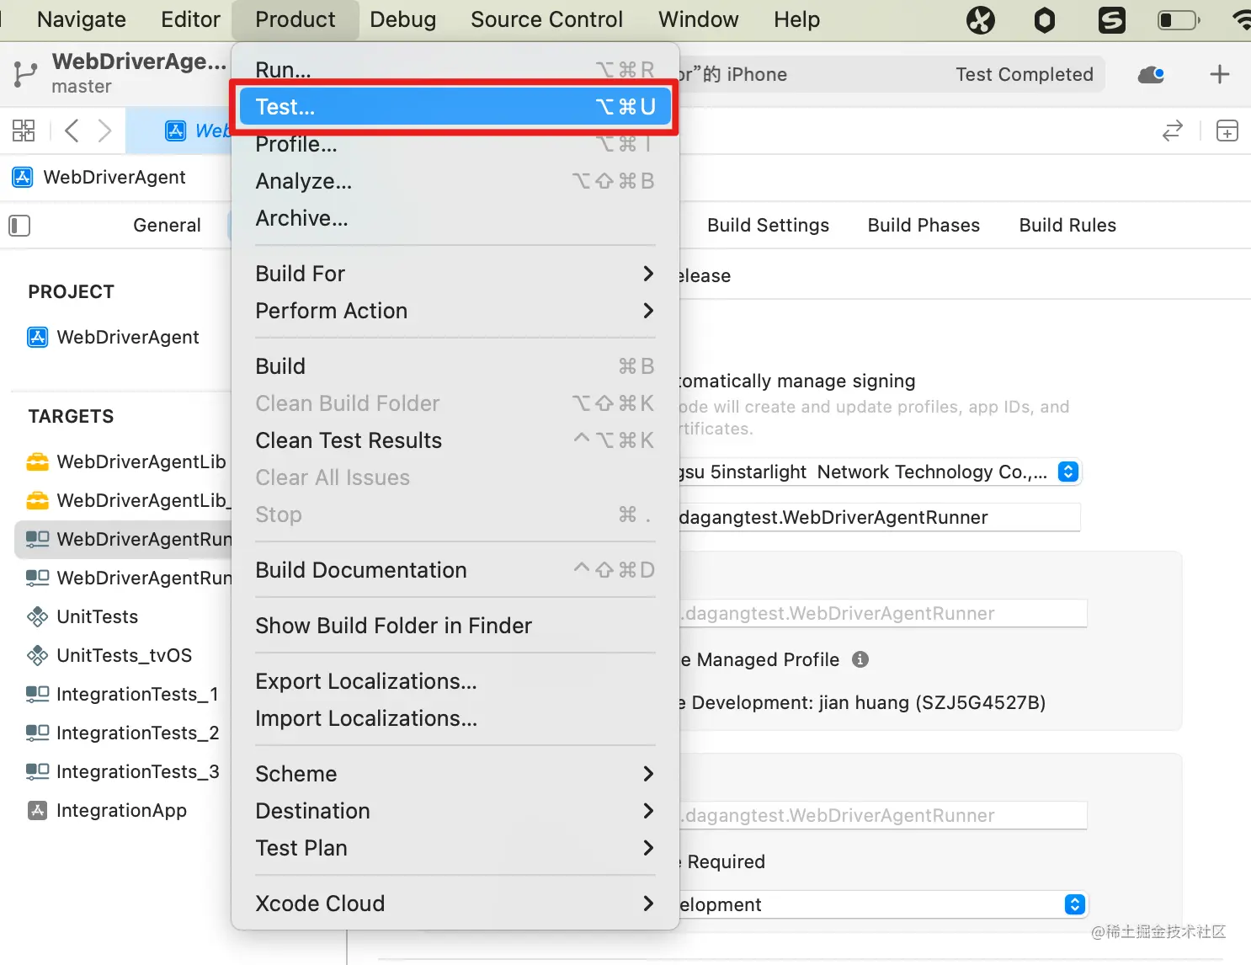
Task: Click the editor swap arrows icon
Action: pos(1173,131)
